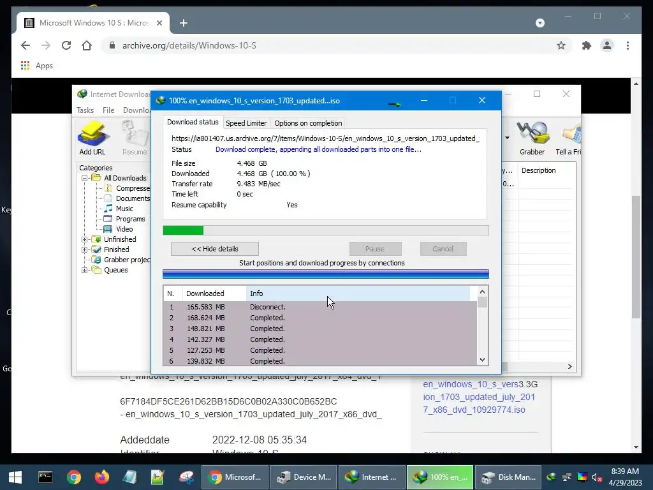This screenshot has width=653, height=490.
Task: Click the connections list scroll up arrow
Action: pyautogui.click(x=482, y=292)
